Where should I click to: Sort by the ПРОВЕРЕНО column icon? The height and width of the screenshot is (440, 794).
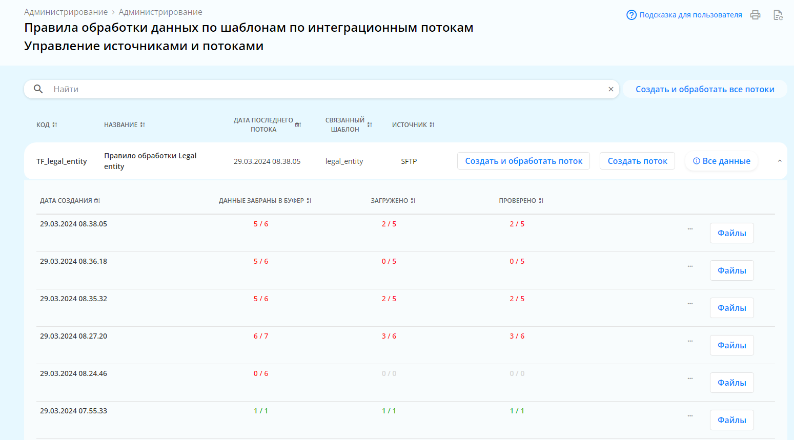tap(541, 201)
